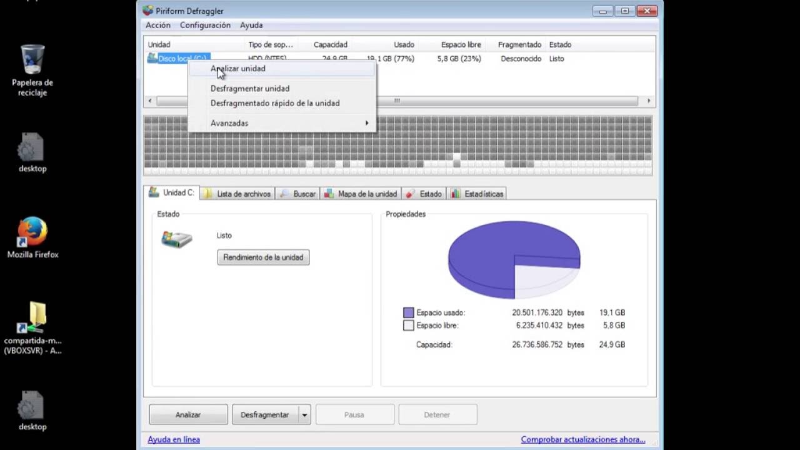Switch to the Lista de archivos tab

click(237, 194)
